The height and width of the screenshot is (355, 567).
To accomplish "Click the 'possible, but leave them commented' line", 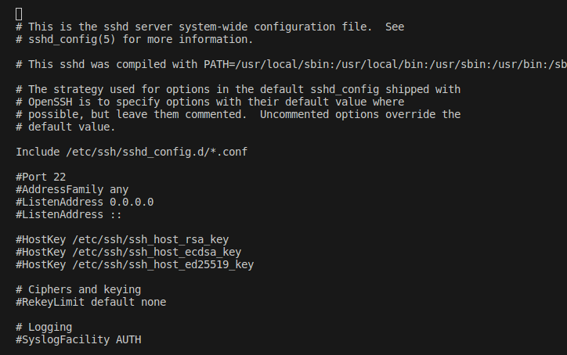I will (237, 114).
